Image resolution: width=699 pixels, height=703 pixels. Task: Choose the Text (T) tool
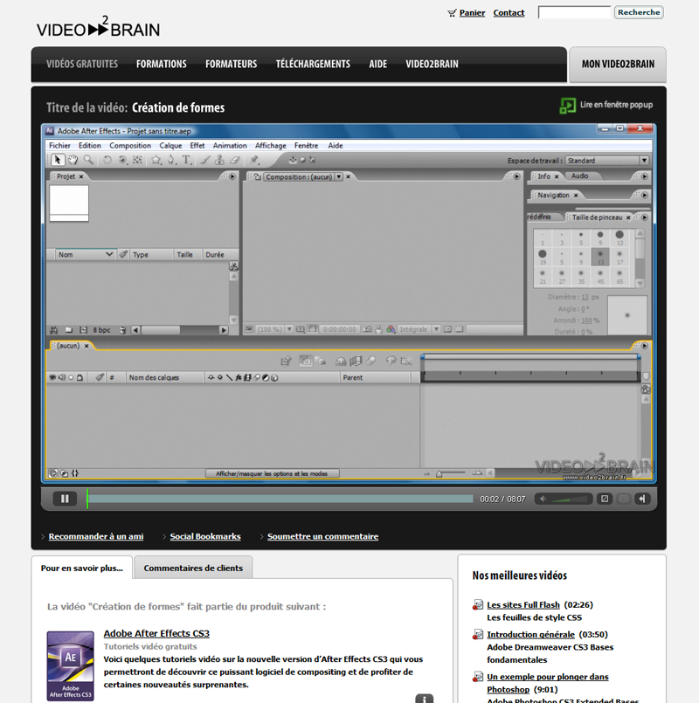187,160
